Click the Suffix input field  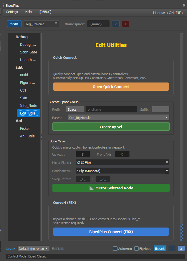click(x=161, y=110)
